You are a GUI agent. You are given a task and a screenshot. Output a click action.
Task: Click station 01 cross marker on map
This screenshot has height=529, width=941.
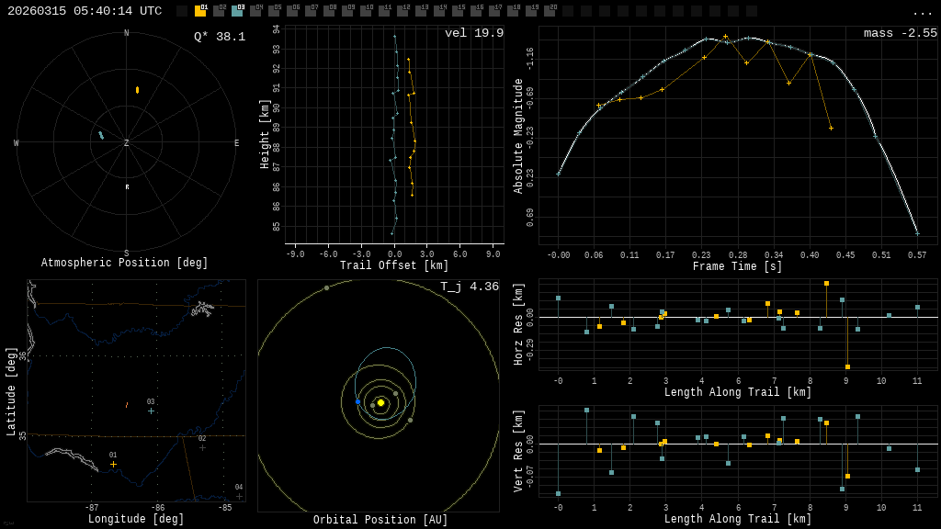[x=114, y=464]
